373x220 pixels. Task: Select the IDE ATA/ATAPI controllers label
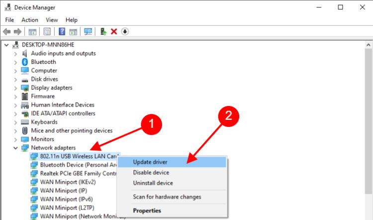tap(63, 113)
